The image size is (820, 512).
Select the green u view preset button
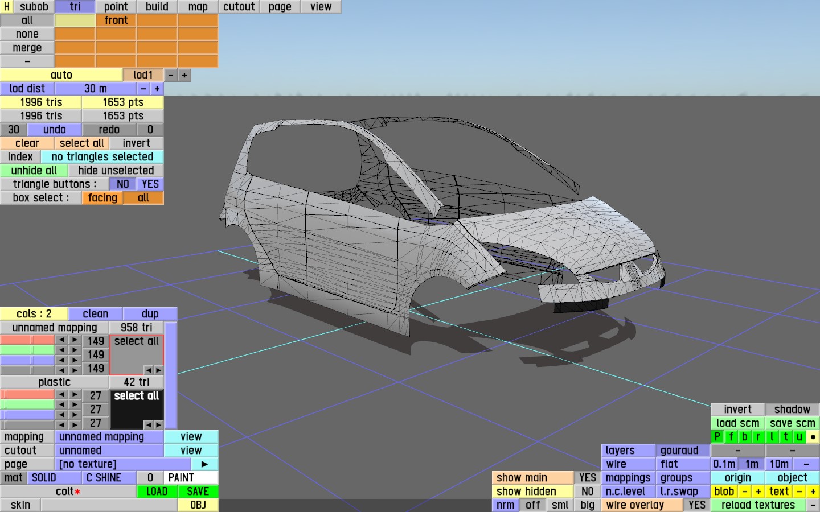tap(799, 437)
